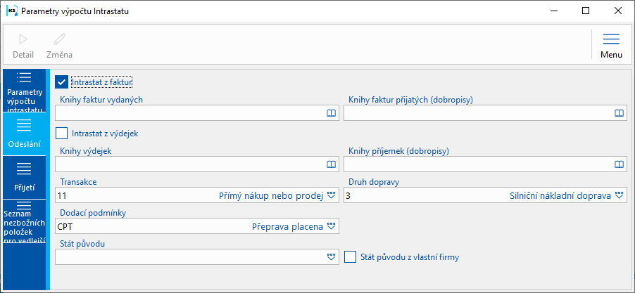The image size is (635, 293).
Task: Open book lookup for Knihy výdejek
Action: coord(331,164)
